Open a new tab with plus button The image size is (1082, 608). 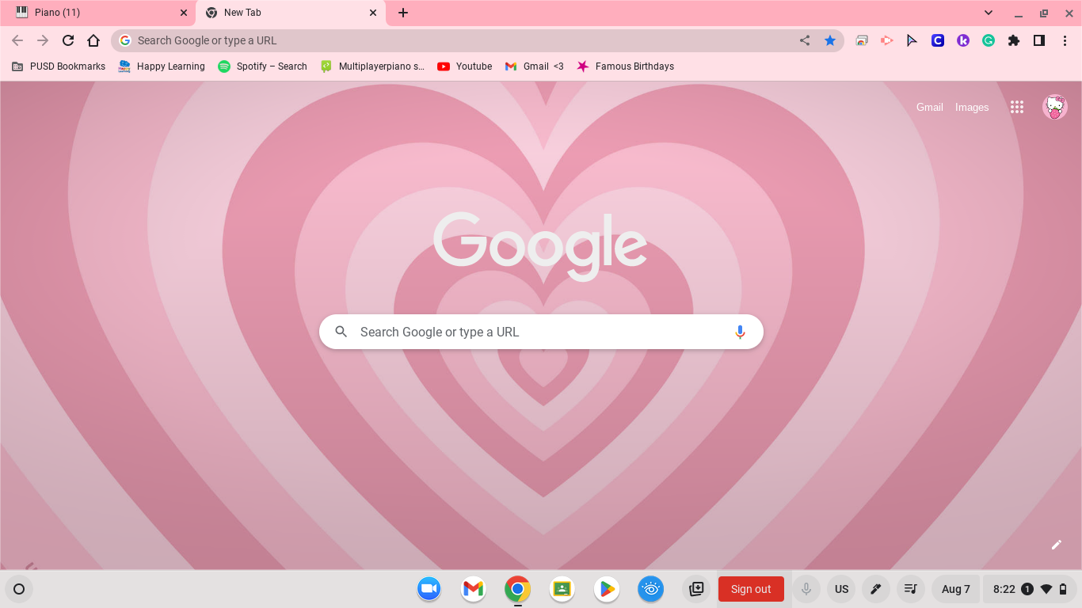(x=403, y=13)
